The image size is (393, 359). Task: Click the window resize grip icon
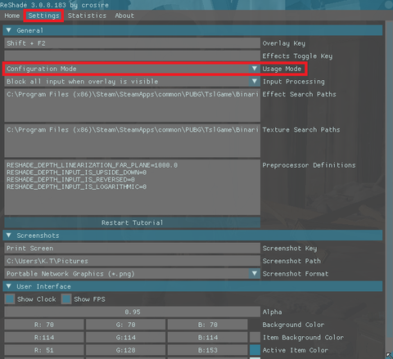(x=389, y=355)
